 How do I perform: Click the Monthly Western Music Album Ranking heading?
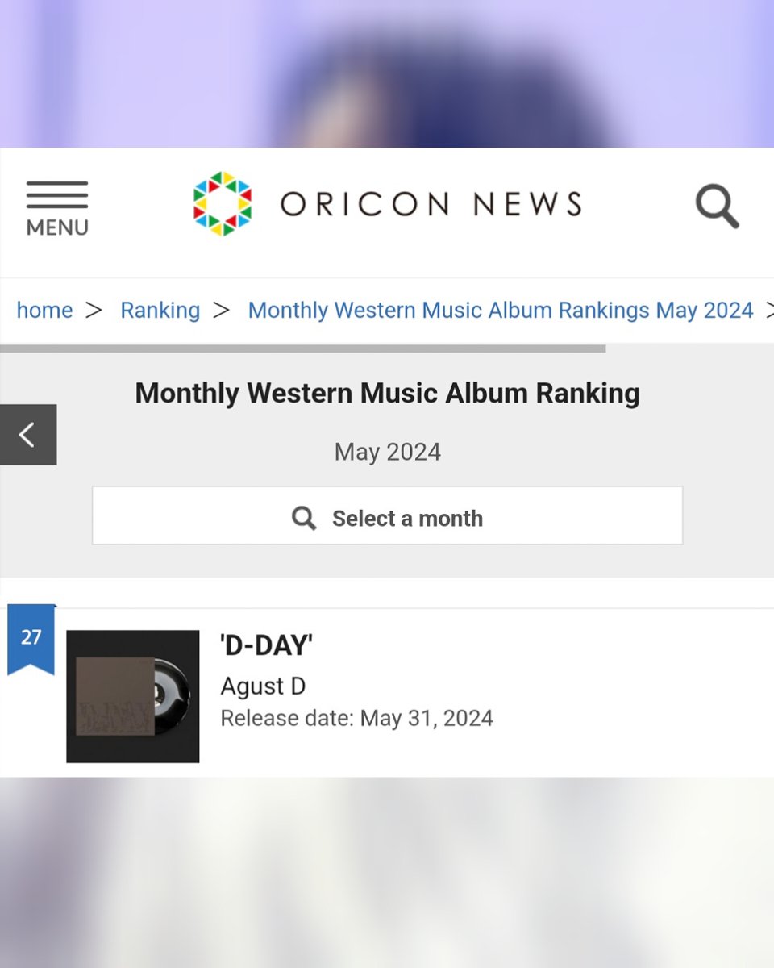[387, 394]
